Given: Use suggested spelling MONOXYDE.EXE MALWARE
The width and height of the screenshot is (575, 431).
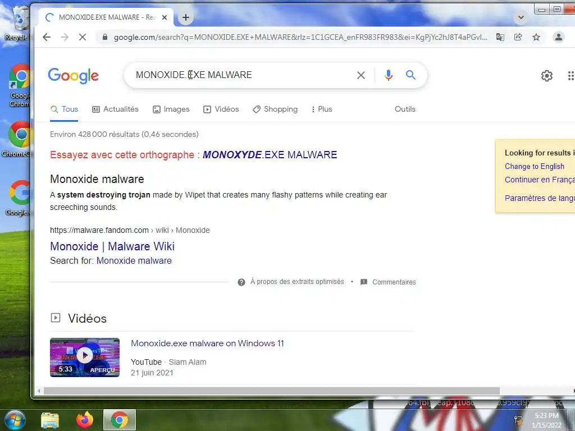Looking at the screenshot, I should (270, 155).
